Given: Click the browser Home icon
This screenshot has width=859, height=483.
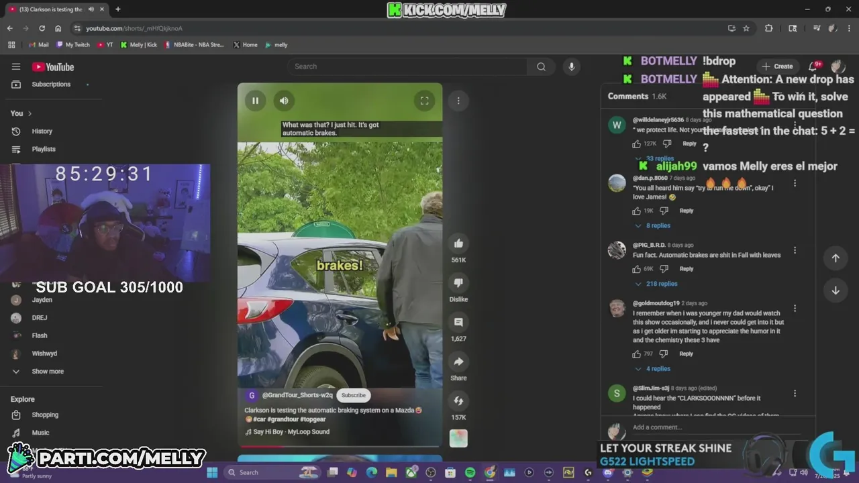Looking at the screenshot, I should click(58, 28).
